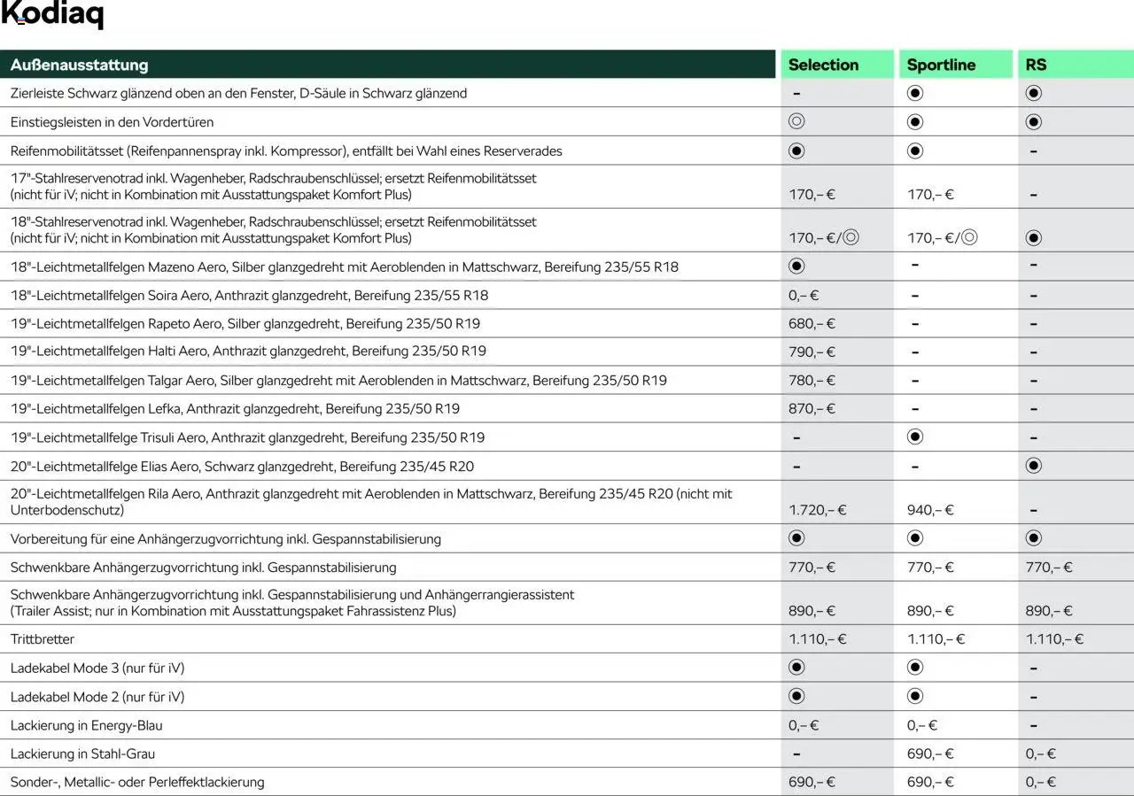Viewport: 1134px width, 796px height.
Task: Click the double-circle symbol for Einstiegsleisten under Selection
Action: pyautogui.click(x=796, y=121)
